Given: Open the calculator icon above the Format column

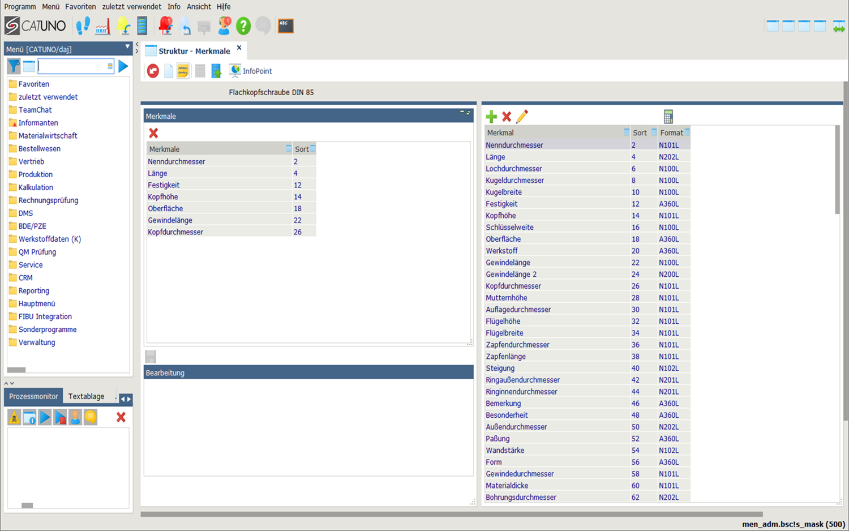Looking at the screenshot, I should (668, 117).
